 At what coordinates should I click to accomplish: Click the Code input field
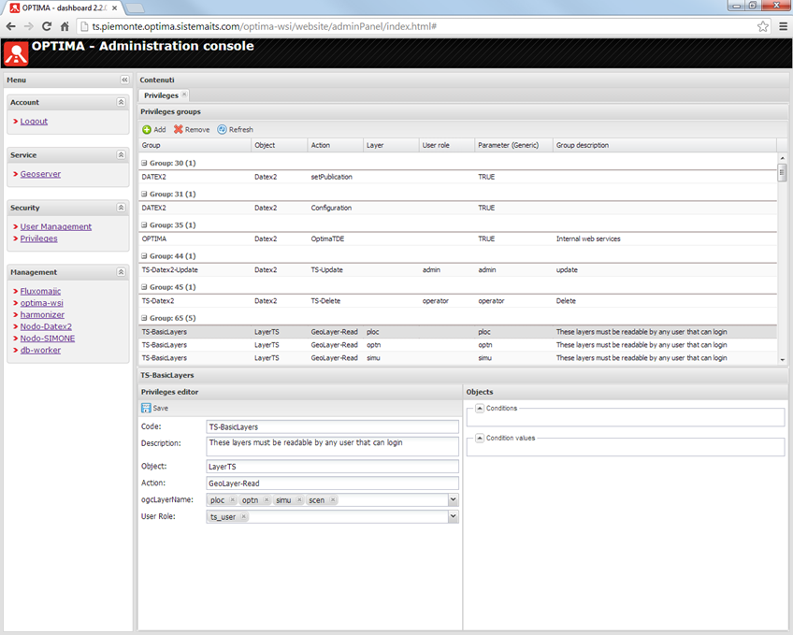[x=332, y=426]
